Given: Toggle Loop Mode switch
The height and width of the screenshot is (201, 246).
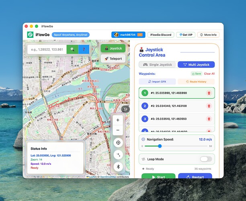Looking at the screenshot, I should coord(206,159).
